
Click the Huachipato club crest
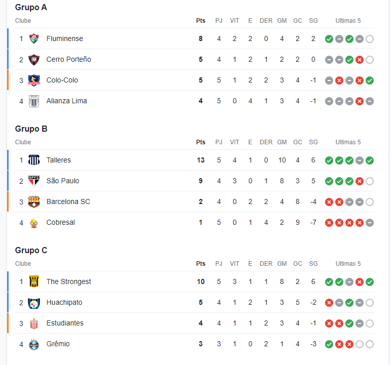pos(34,303)
